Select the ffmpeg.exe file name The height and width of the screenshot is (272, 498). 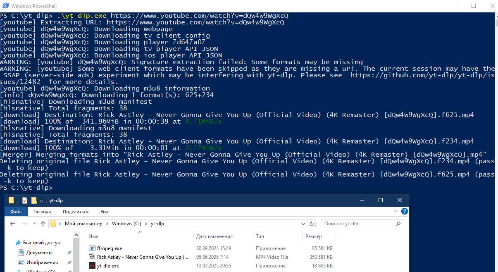110,248
